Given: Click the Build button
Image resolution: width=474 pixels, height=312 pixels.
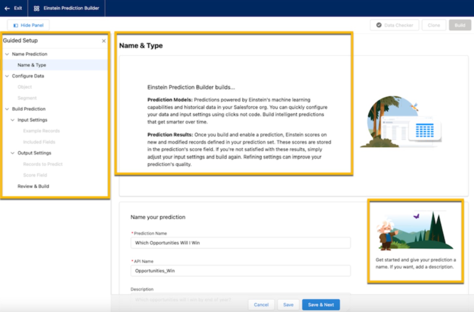Looking at the screenshot, I should pyautogui.click(x=460, y=25).
